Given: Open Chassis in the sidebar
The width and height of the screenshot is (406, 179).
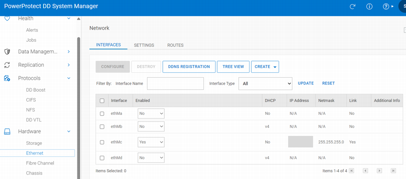Looking at the screenshot, I should click(34, 173).
